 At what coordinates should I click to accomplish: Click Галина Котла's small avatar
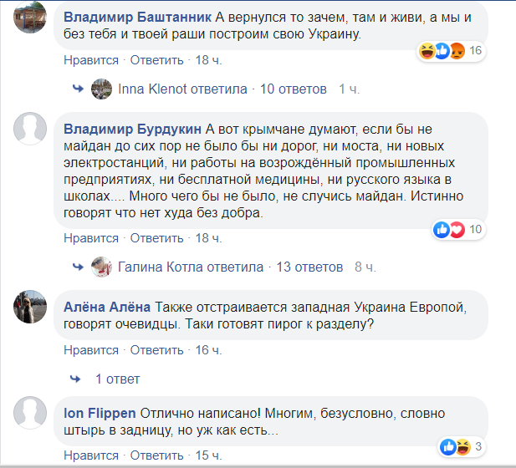coord(101,267)
